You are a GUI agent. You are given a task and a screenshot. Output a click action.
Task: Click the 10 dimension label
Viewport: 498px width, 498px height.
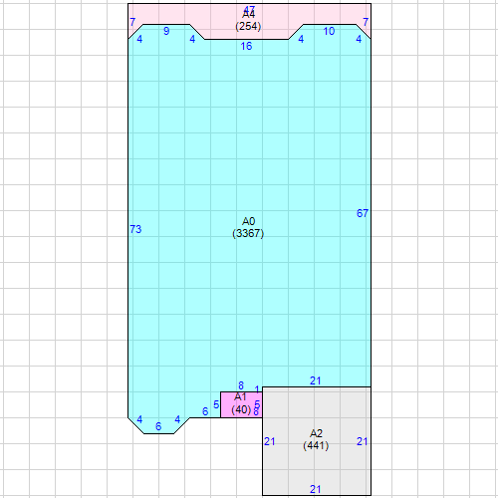point(329,31)
